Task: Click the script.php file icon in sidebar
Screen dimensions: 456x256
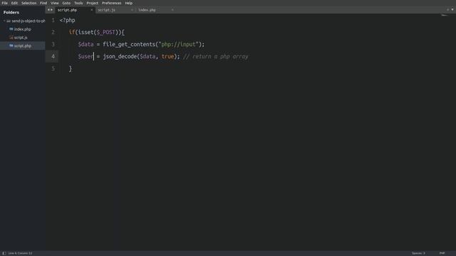Action: (x=11, y=46)
